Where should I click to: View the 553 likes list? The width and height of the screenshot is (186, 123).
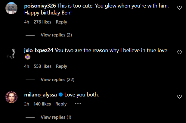point(42,66)
